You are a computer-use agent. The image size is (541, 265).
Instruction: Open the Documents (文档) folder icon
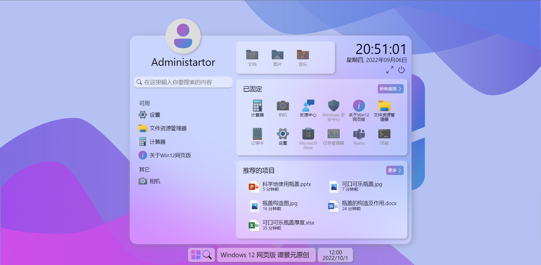(x=252, y=55)
